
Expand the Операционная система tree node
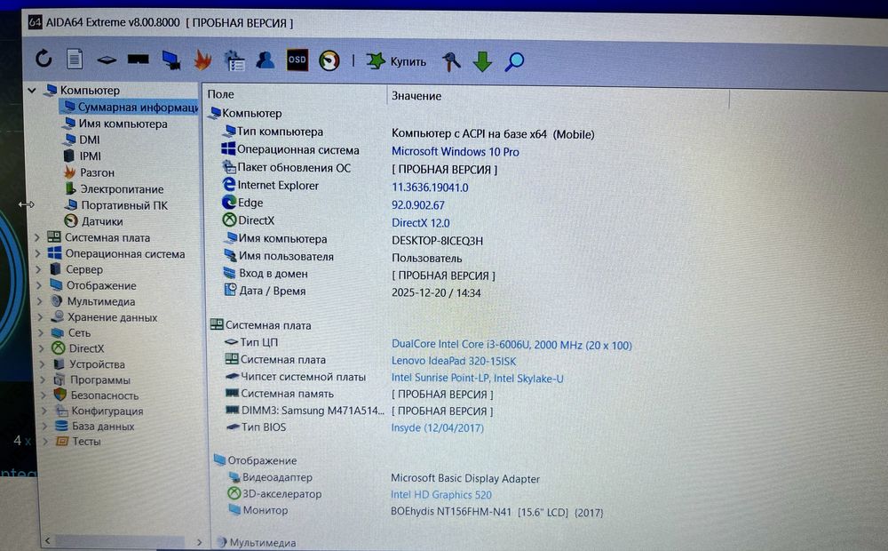[38, 253]
